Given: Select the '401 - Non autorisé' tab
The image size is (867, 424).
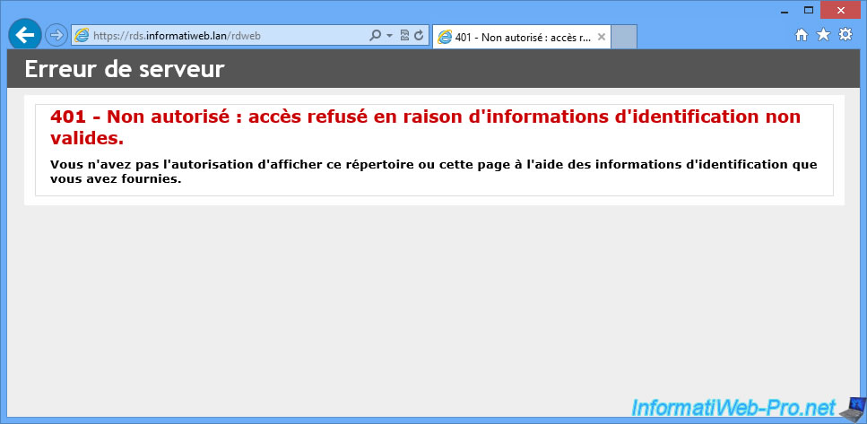Looking at the screenshot, I should [522, 37].
